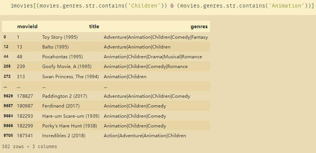This screenshot has height=153, width=316.
Task: Click row index 9708
Action: [8, 136]
